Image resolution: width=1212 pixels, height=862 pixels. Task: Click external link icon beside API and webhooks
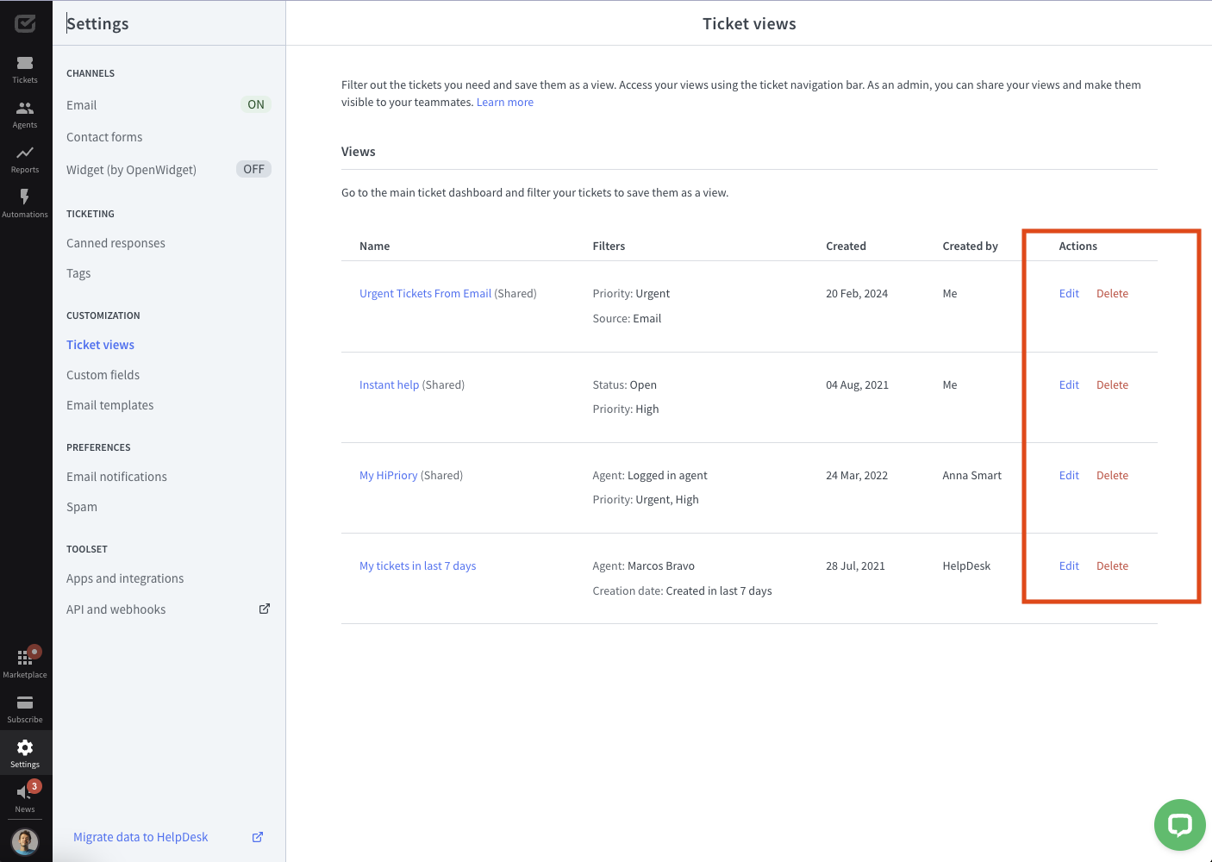265,609
